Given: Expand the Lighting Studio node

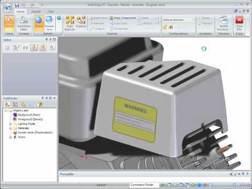Looking at the screenshot, I should pos(10,124).
